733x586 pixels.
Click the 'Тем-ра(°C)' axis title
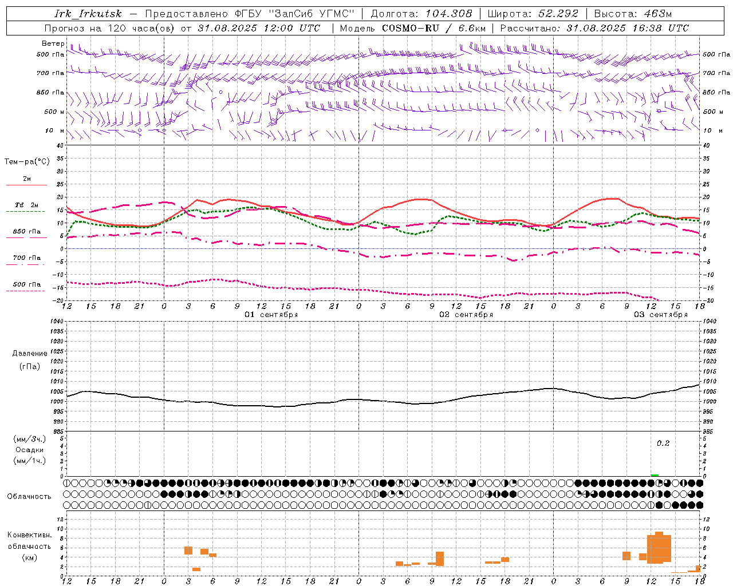click(27, 162)
